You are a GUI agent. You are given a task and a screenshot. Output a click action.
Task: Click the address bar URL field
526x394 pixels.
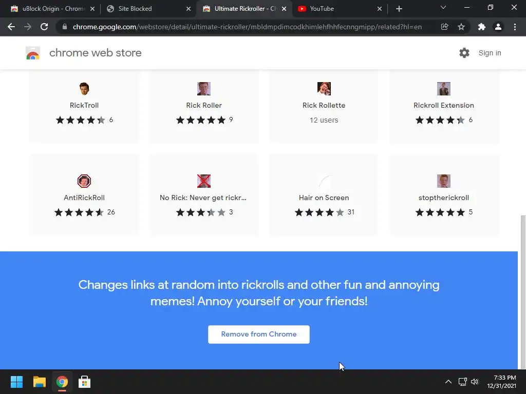coord(247,27)
